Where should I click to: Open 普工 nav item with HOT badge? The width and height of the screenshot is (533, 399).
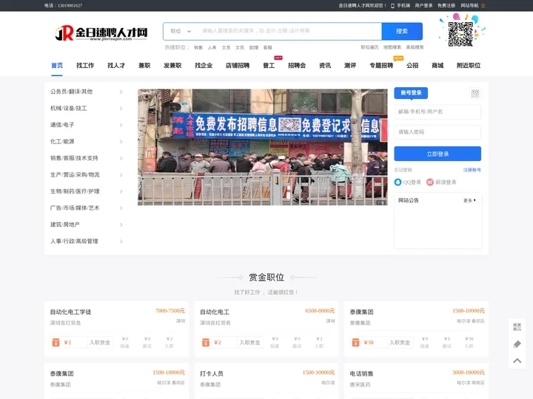pyautogui.click(x=269, y=66)
